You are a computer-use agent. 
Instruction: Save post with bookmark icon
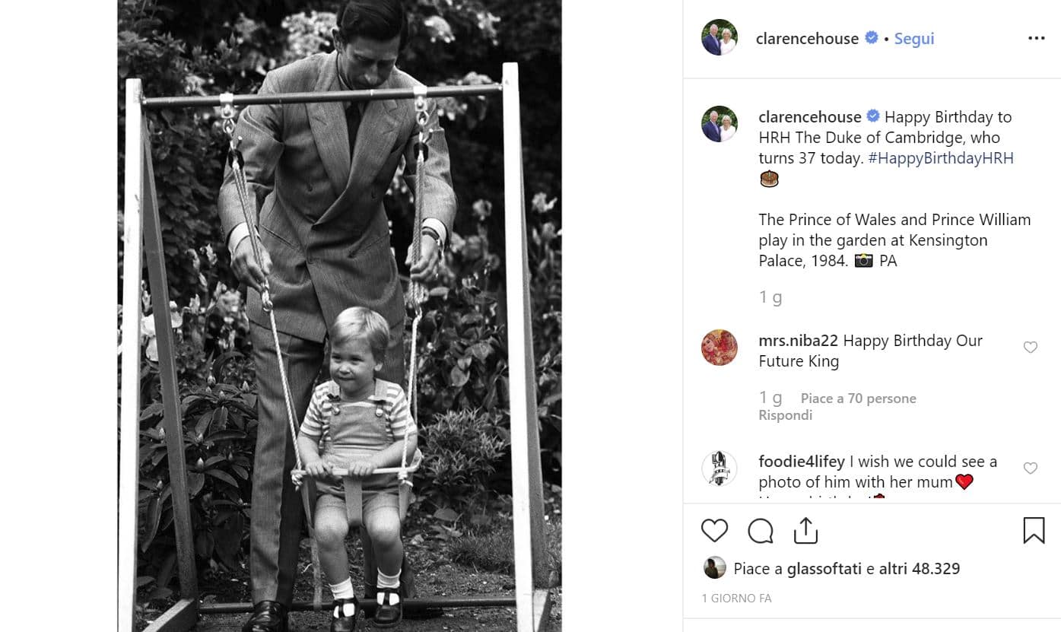coord(1034,531)
